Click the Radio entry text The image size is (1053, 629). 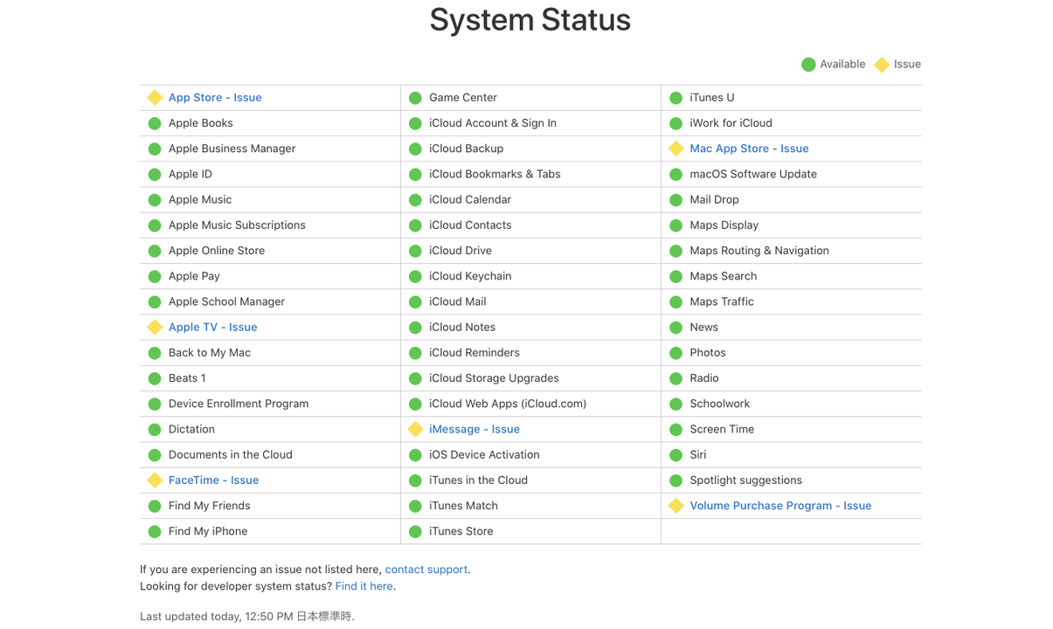point(704,378)
